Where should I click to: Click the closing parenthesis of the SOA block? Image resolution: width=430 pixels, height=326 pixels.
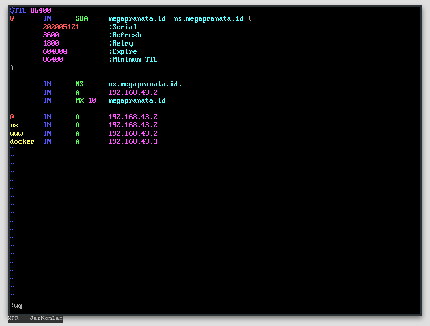pos(12,68)
